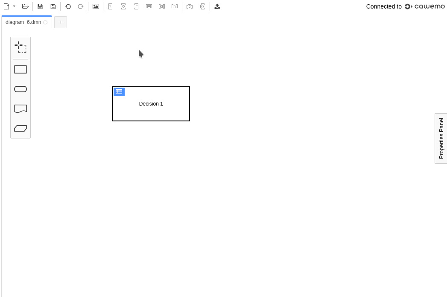Click the Save As icon
The image size is (447, 297).
(x=53, y=6)
